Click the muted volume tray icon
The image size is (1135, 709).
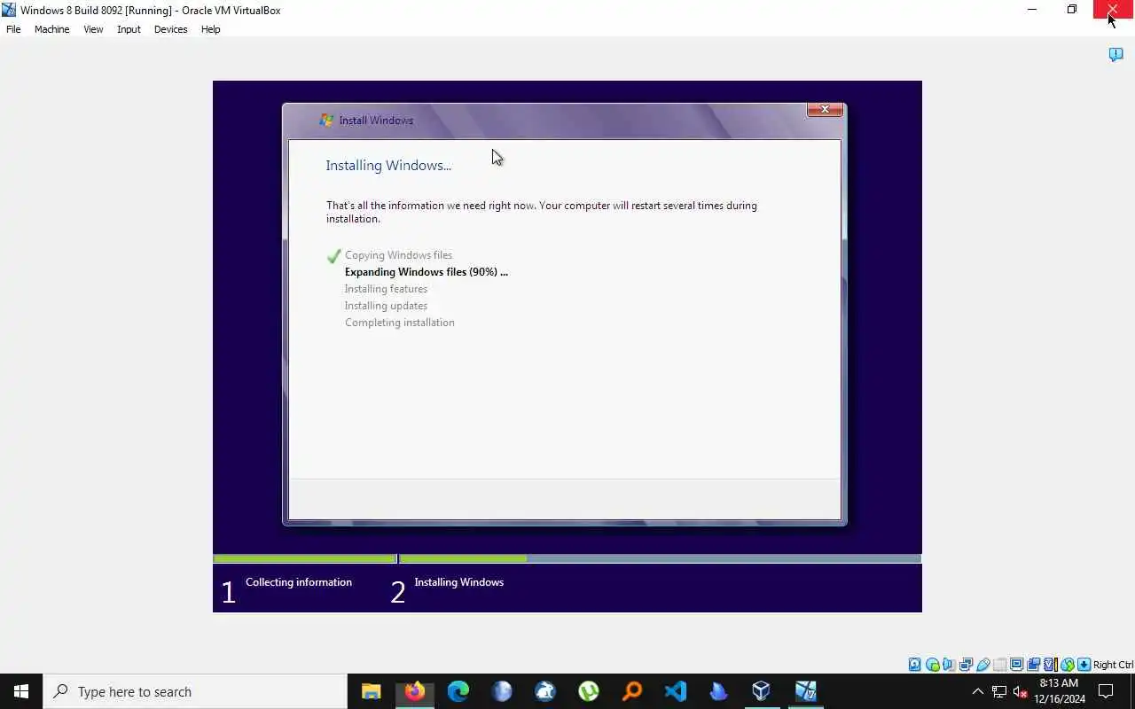1020,691
